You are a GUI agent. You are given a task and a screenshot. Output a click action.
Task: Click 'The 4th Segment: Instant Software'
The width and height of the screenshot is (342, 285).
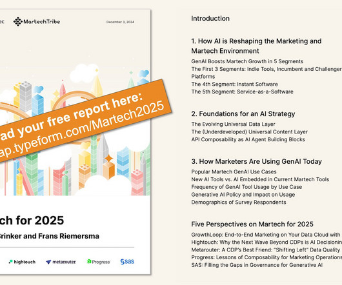point(234,84)
